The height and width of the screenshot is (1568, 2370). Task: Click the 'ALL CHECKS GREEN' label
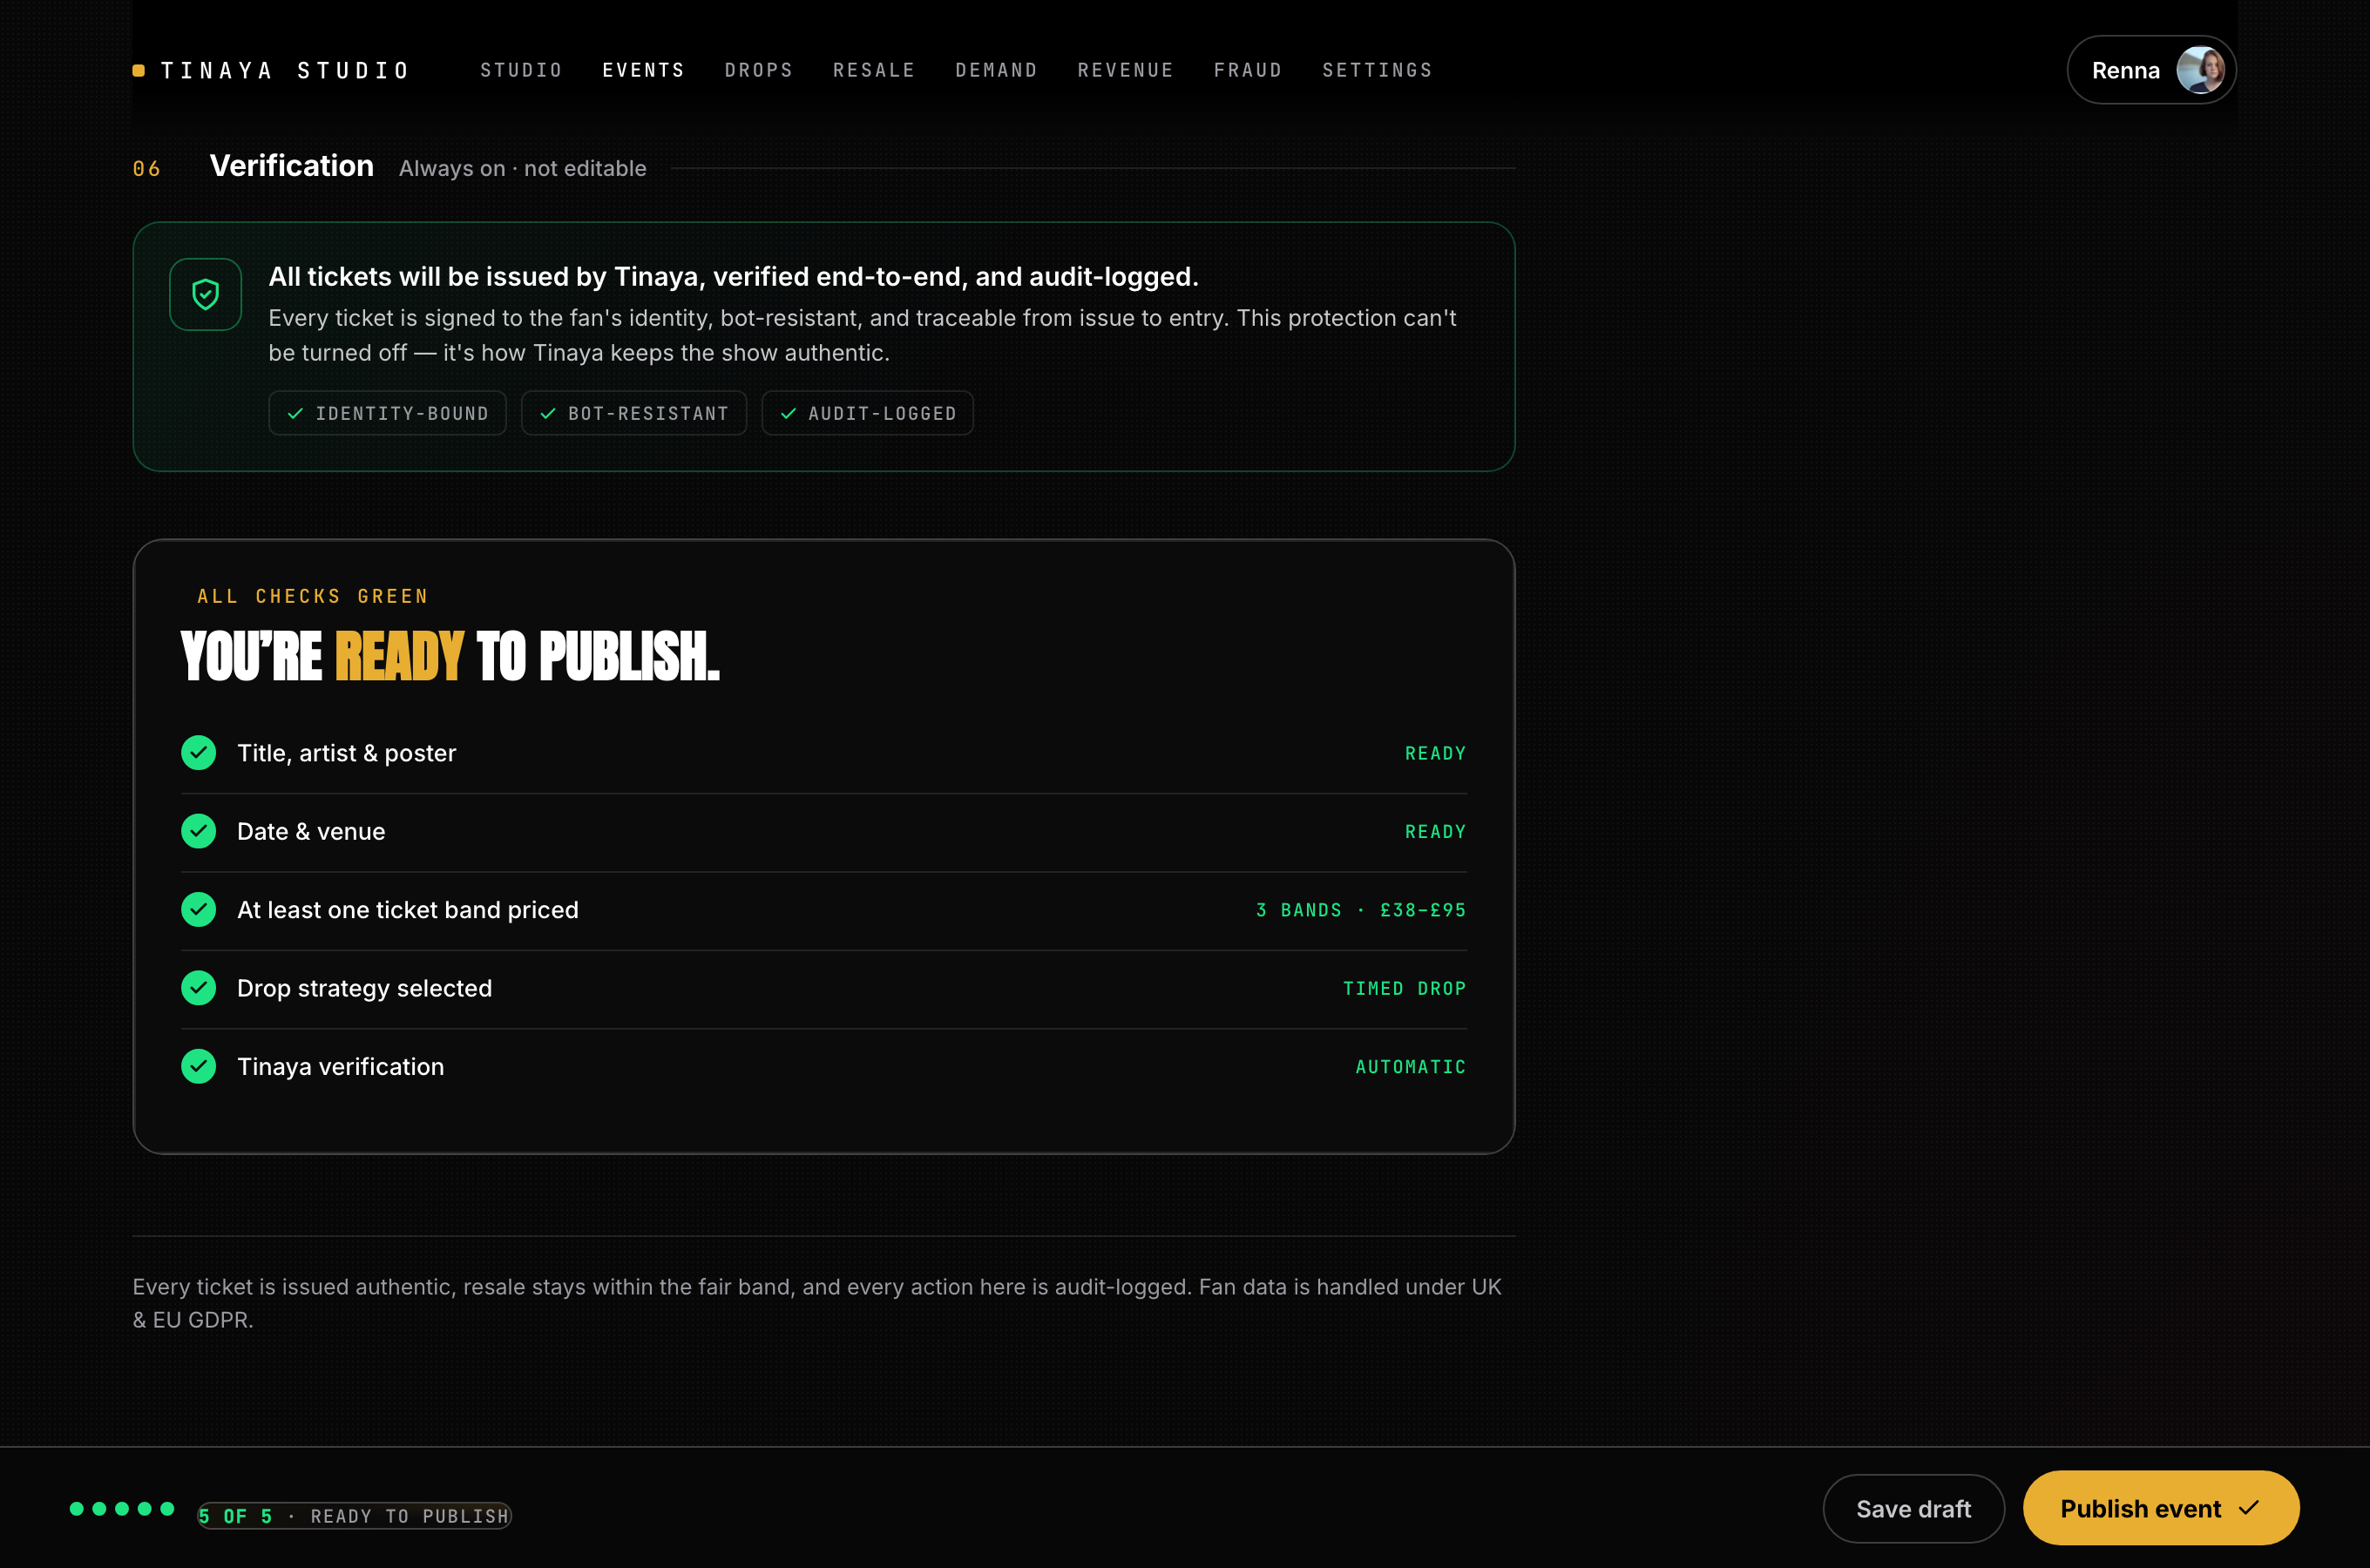313,596
